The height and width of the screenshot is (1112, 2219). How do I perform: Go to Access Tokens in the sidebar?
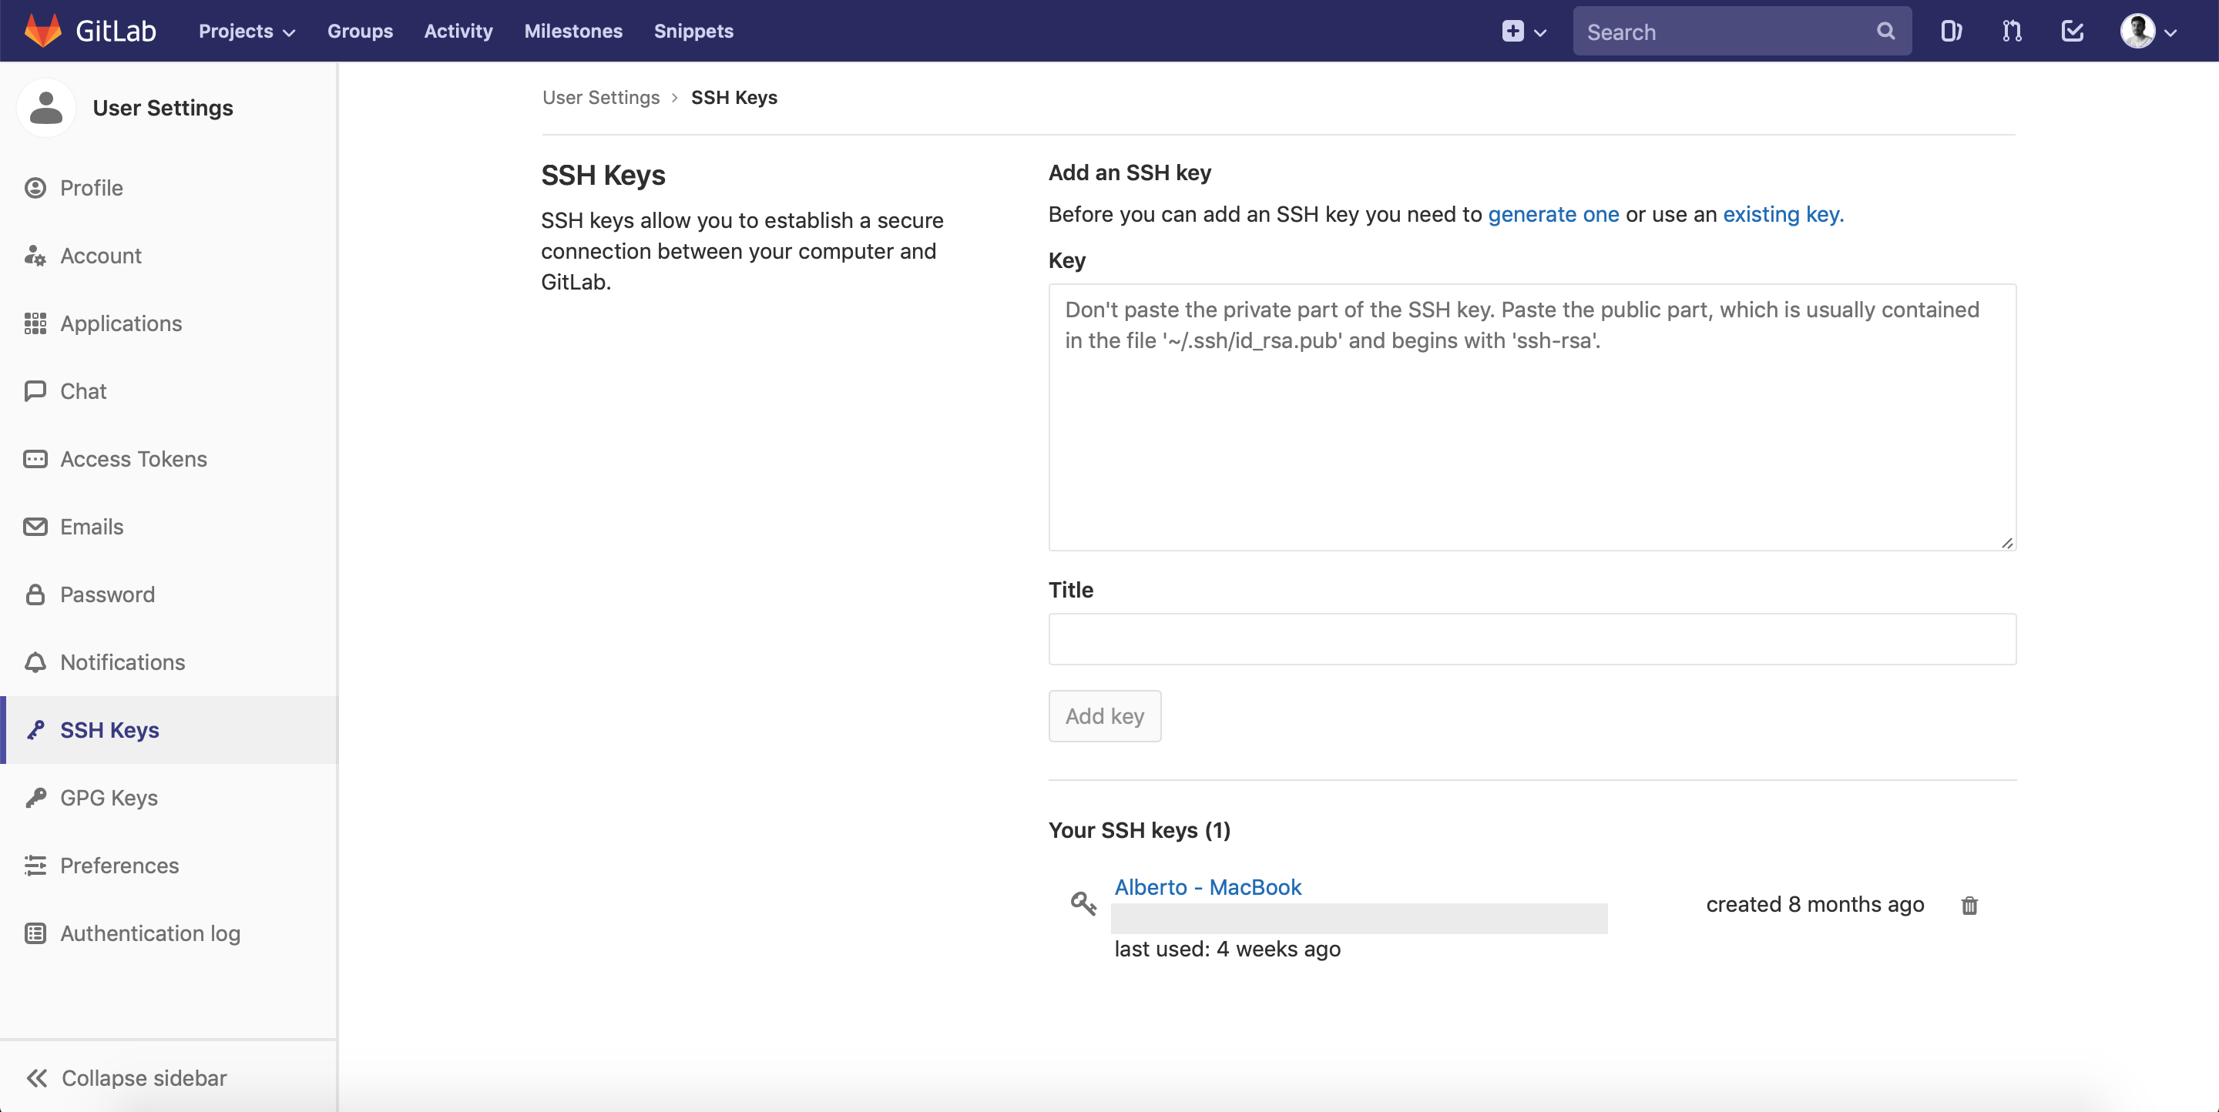(x=133, y=459)
